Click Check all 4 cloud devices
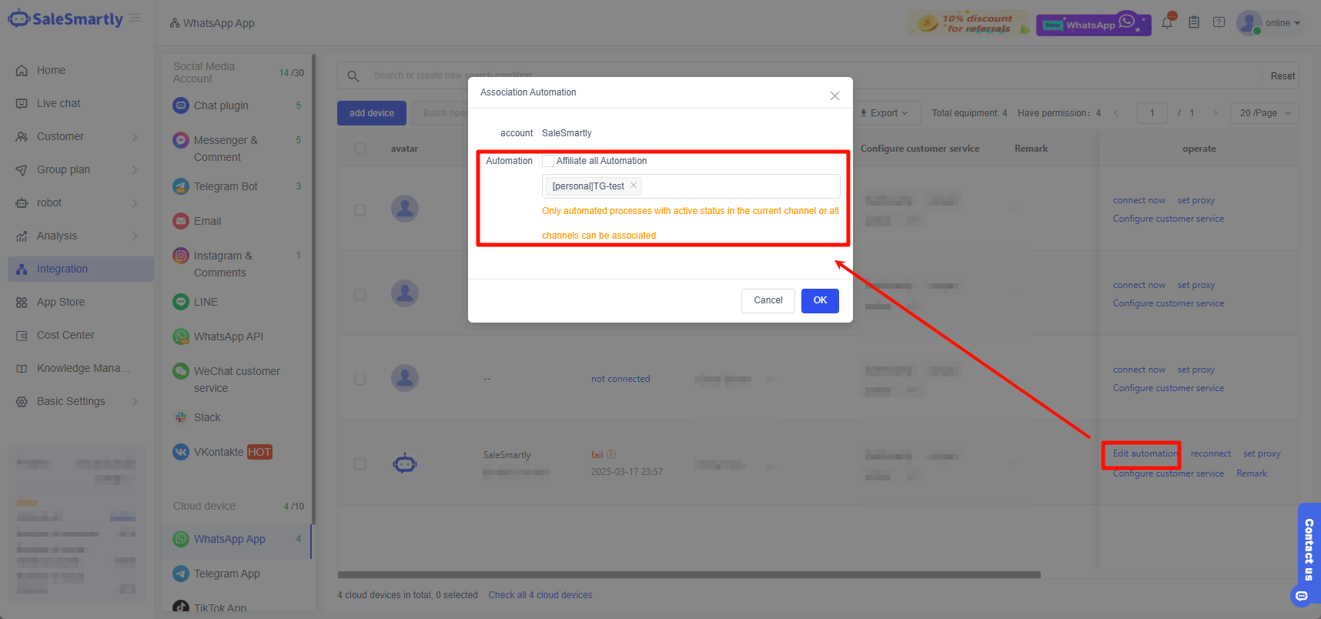Image resolution: width=1321 pixels, height=619 pixels. tap(540, 595)
